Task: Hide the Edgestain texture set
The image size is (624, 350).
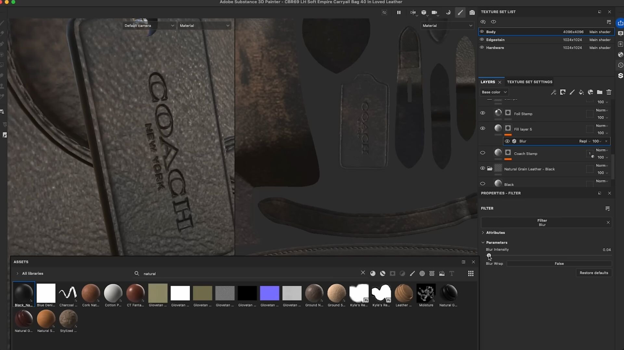Action: (x=482, y=40)
